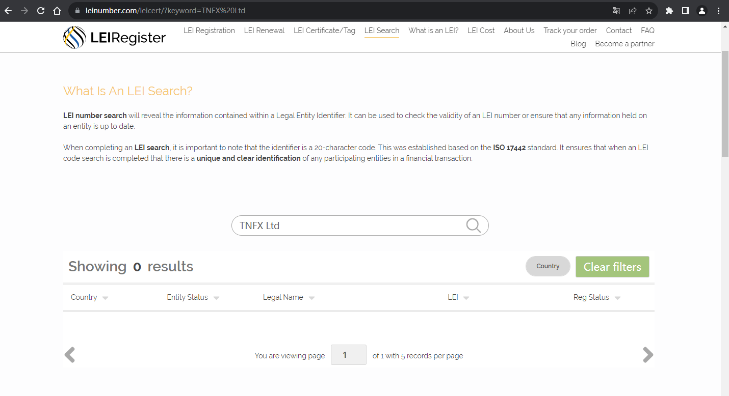Click the 'Legal Name' column header text
Image resolution: width=729 pixels, height=396 pixels.
click(283, 297)
